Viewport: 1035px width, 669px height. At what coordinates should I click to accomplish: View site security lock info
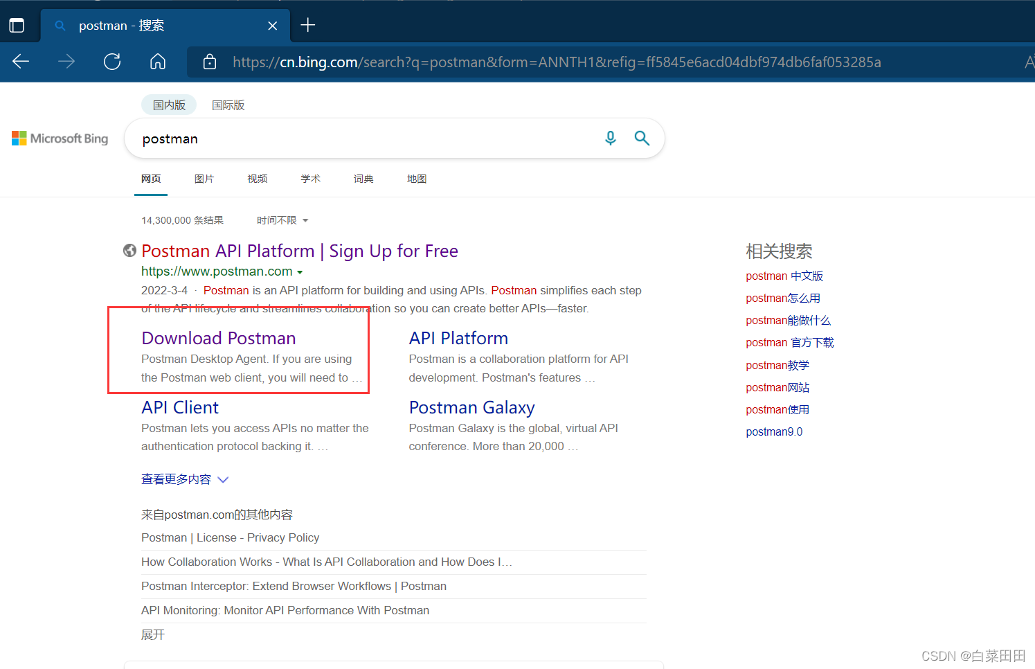(x=210, y=62)
